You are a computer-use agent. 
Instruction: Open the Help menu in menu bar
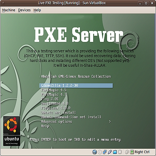tap(37, 10)
